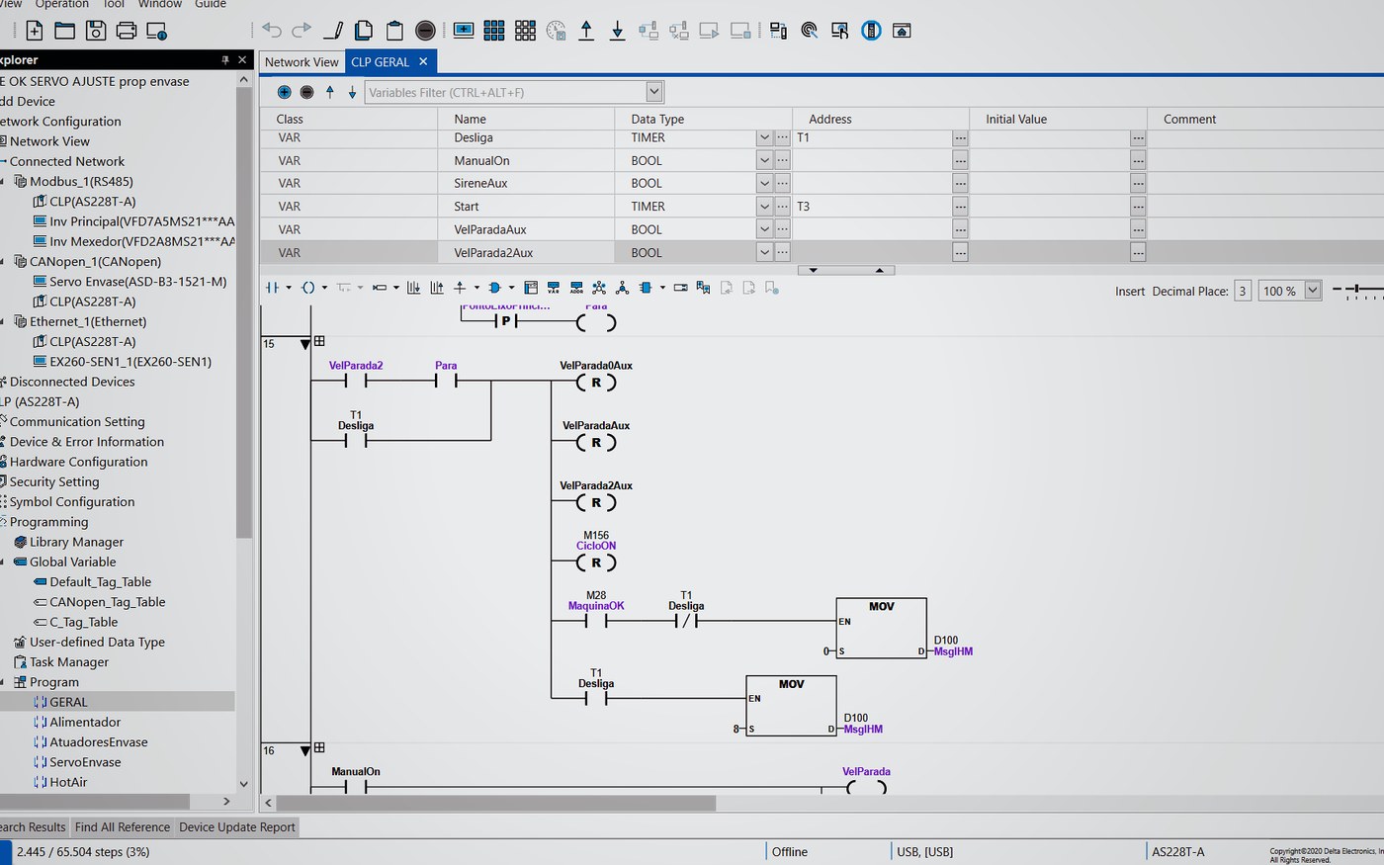
Task: Pin the explorer panel with pushpin icon
Action: point(225,60)
